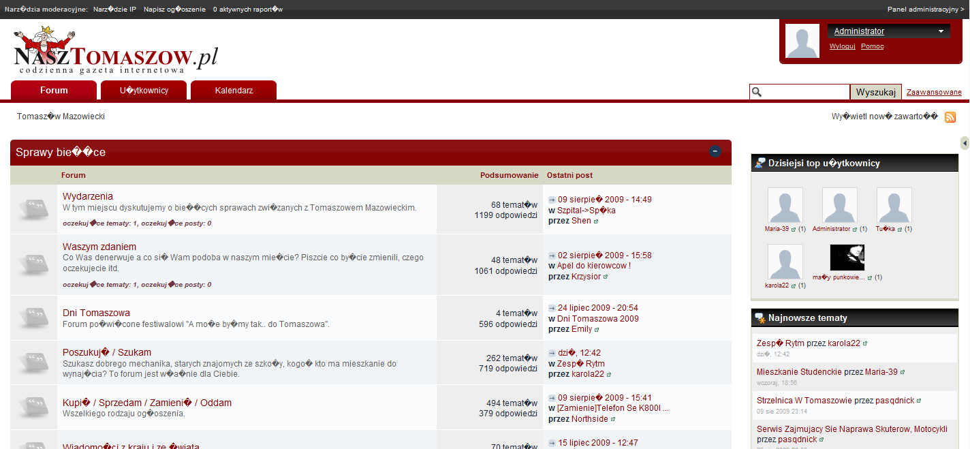Click the RSS feed icon
The image size is (970, 449).
point(950,117)
